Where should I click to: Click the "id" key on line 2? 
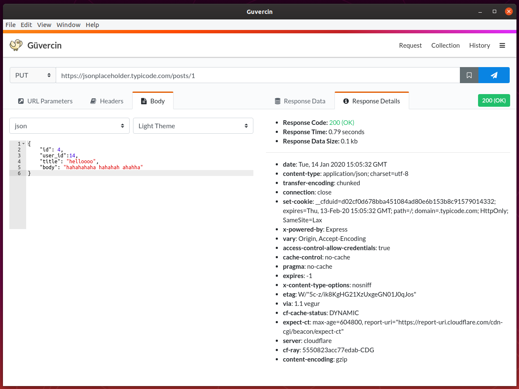[46, 150]
